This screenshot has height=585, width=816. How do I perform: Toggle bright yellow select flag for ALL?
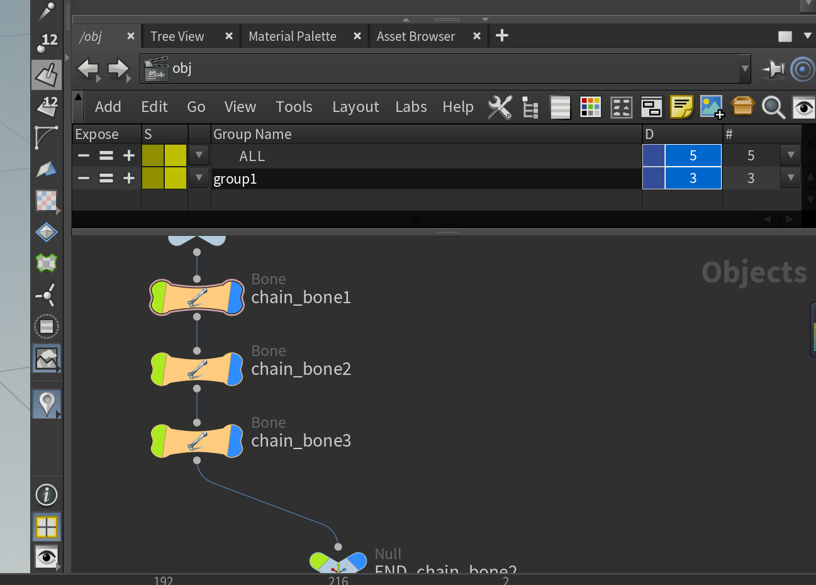176,155
